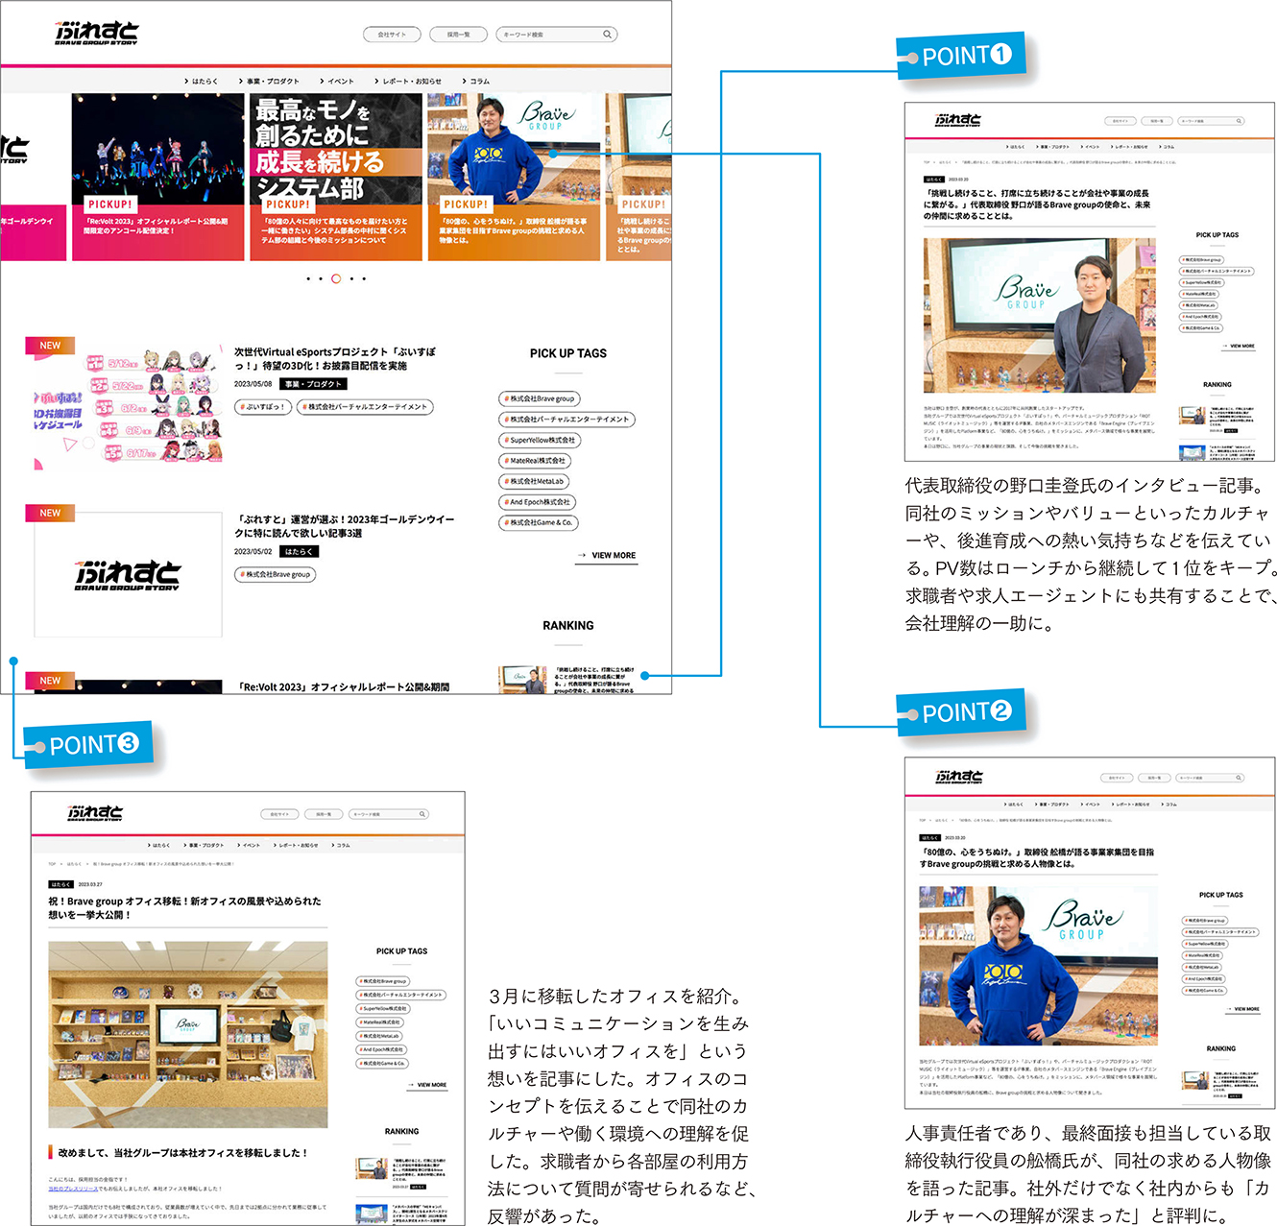The width and height of the screenshot is (1277, 1226).
Task: Open the blue-hoodie Brave Group pickup card
Action: click(x=515, y=177)
